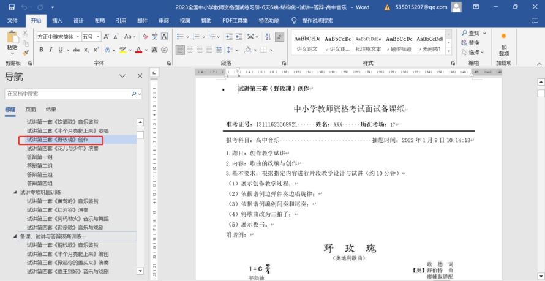Toggle Subscript formatting
The height and width of the screenshot is (281, 545).
click(x=86, y=50)
